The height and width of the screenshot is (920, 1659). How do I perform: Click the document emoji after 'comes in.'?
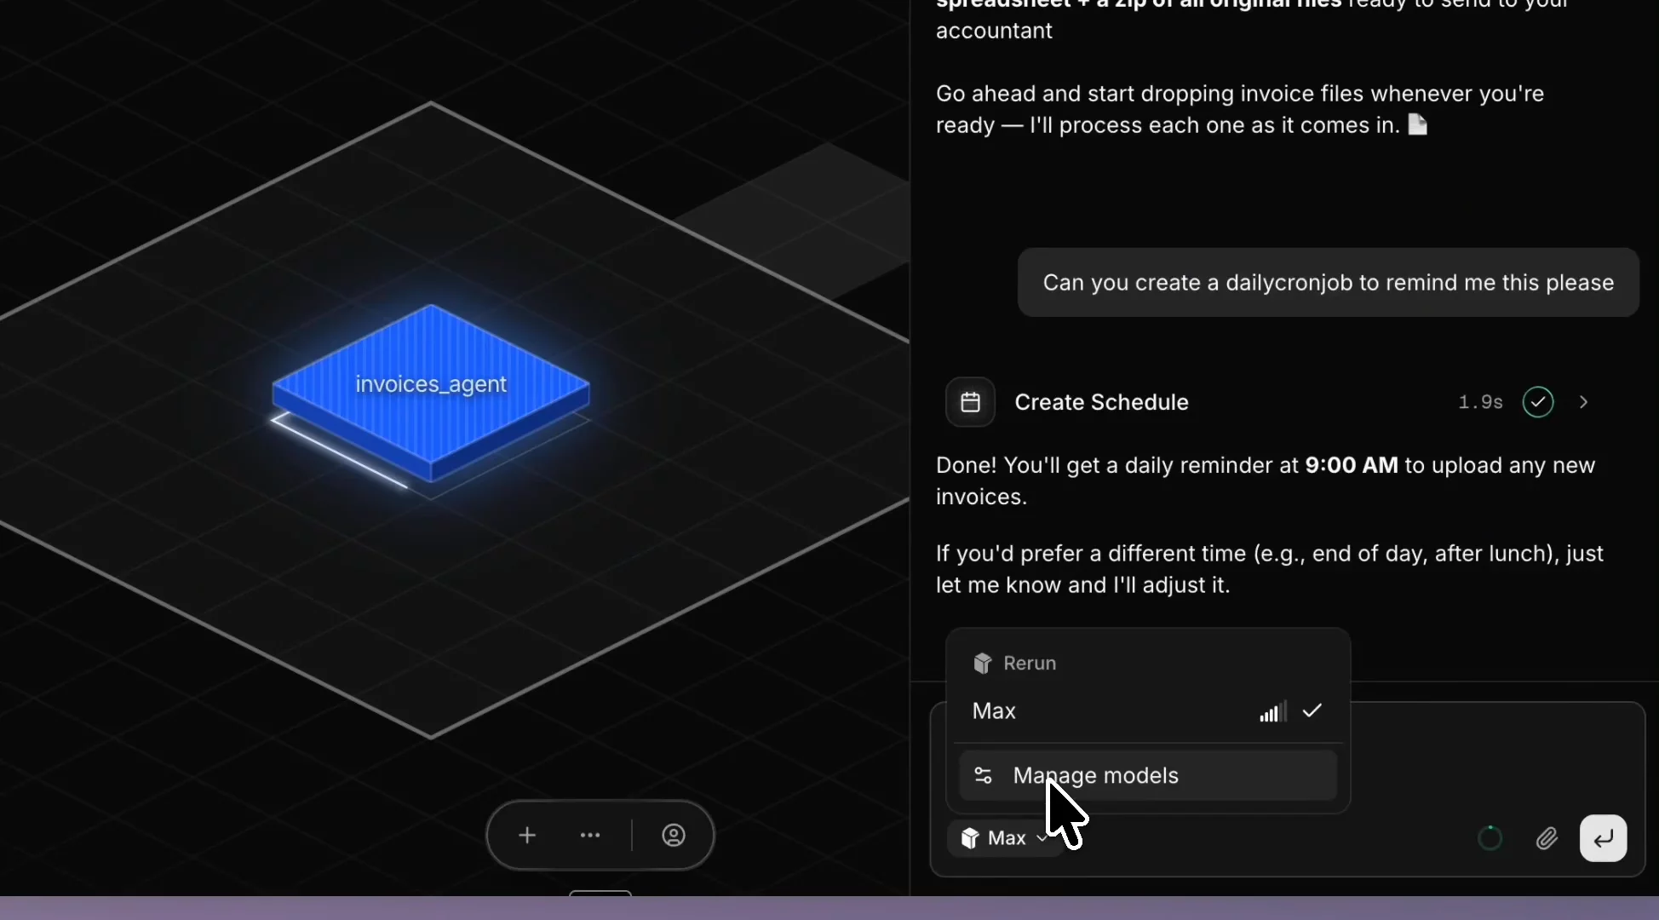pos(1417,125)
